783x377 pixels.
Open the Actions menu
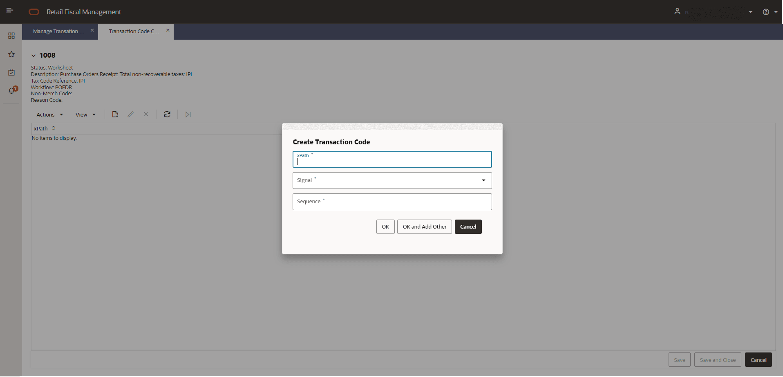click(50, 114)
